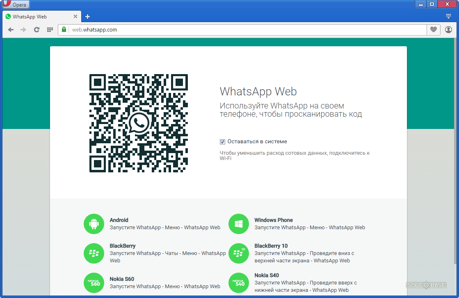Click the Windows Phone platform icon
Screen dimensions: 459x298
pyautogui.click(x=239, y=224)
